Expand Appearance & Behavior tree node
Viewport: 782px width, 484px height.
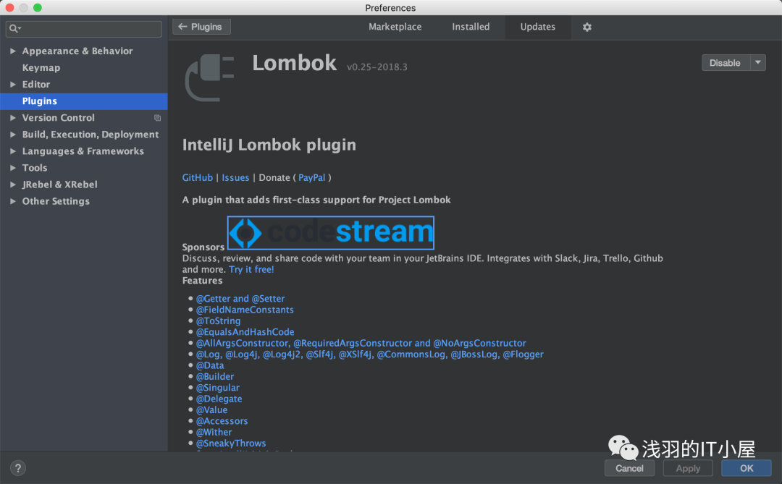pos(13,51)
